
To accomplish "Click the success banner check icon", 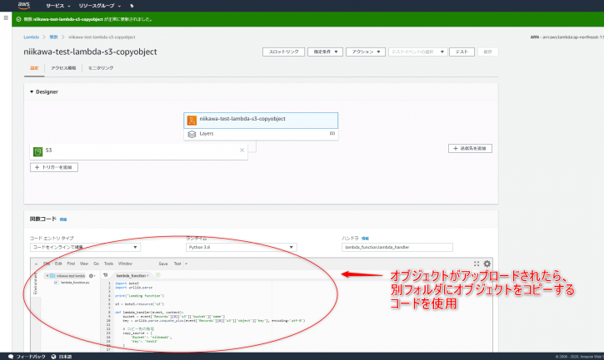I will pyautogui.click(x=18, y=19).
